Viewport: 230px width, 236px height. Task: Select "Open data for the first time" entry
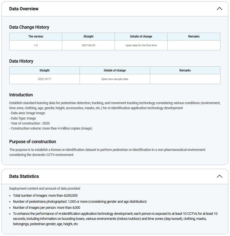click(x=141, y=46)
